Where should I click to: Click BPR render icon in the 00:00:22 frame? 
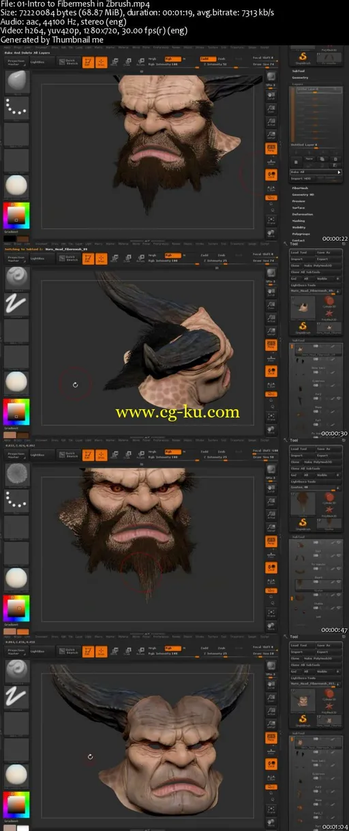(271, 77)
